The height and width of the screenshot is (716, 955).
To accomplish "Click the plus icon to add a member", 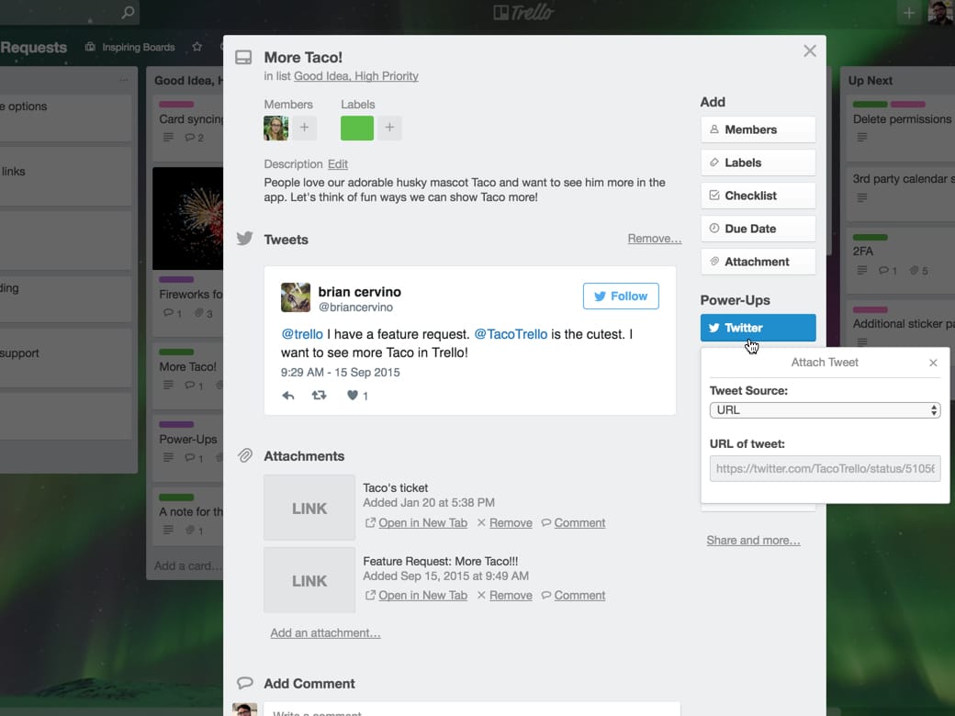I will pos(304,128).
